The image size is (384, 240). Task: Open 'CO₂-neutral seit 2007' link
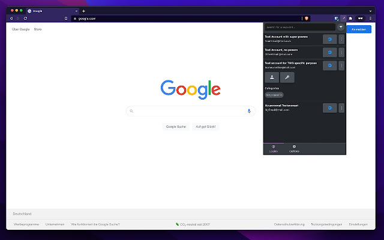193,224
